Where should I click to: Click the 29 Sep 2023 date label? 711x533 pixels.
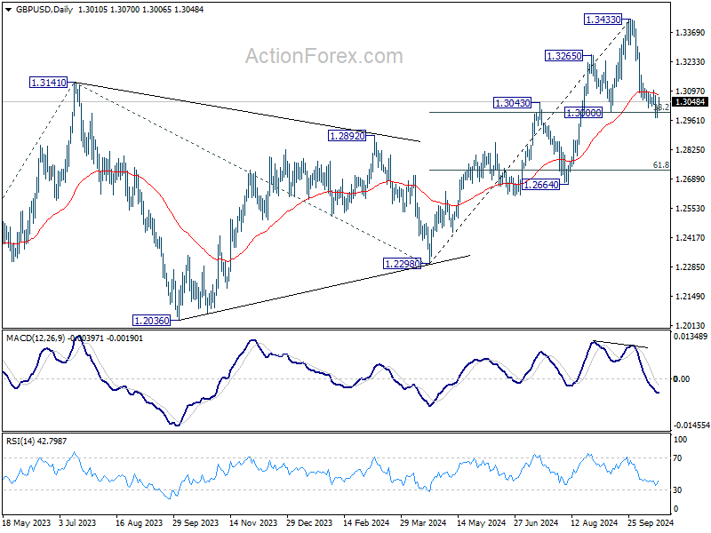196,522
